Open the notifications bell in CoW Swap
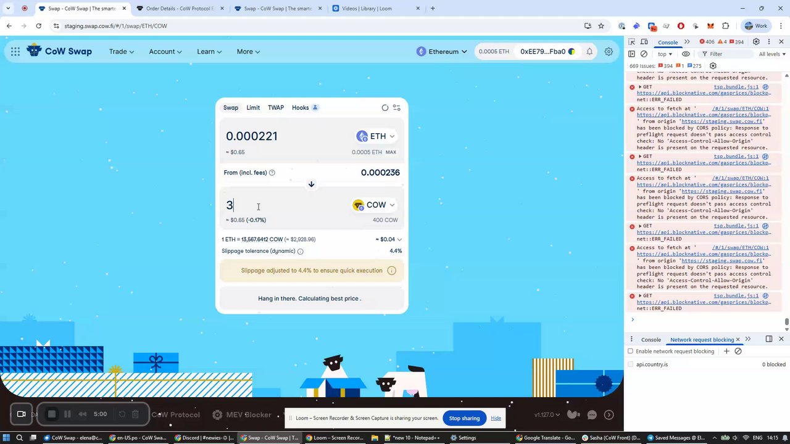This screenshot has height=444, width=790. (x=589, y=52)
